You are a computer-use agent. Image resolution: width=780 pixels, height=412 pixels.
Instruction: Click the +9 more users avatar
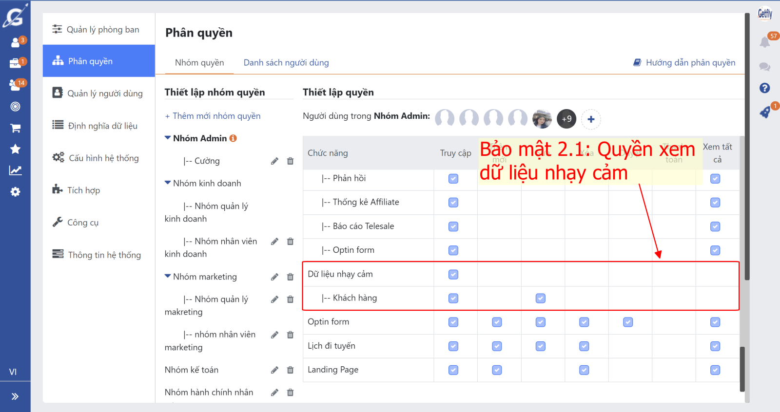[x=566, y=119]
